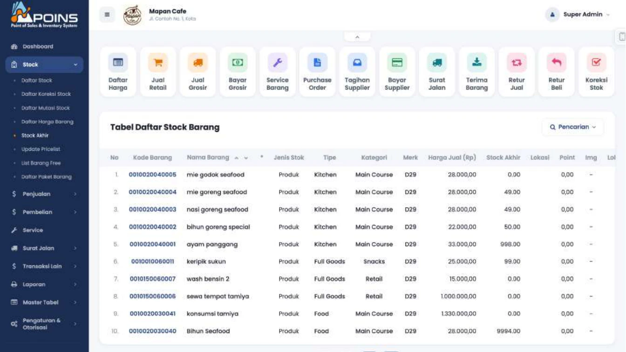626x352 pixels.
Task: Open the Bayar Supplier card icon
Action: click(397, 62)
